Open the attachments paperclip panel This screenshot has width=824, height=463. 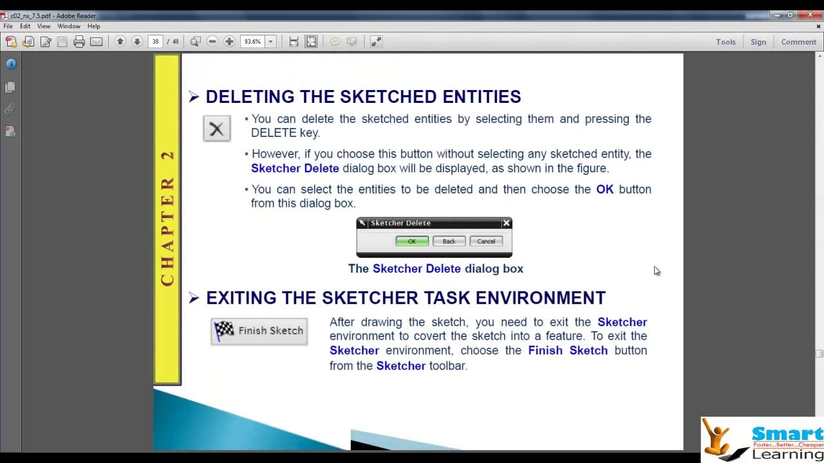pyautogui.click(x=10, y=109)
